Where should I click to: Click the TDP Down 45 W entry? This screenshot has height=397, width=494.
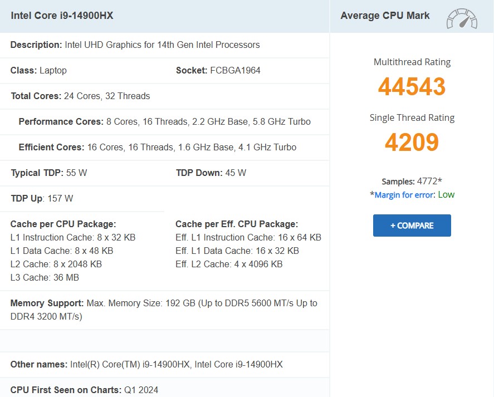(211, 173)
